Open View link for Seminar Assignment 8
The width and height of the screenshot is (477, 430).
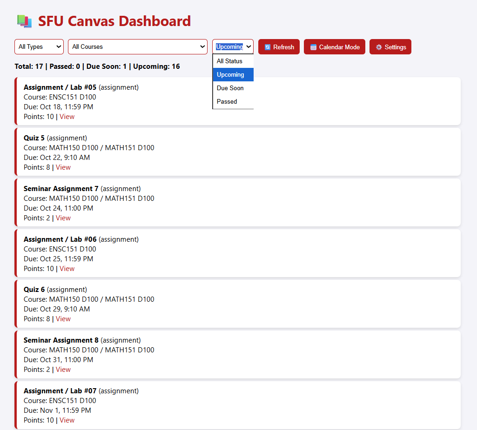tap(63, 370)
